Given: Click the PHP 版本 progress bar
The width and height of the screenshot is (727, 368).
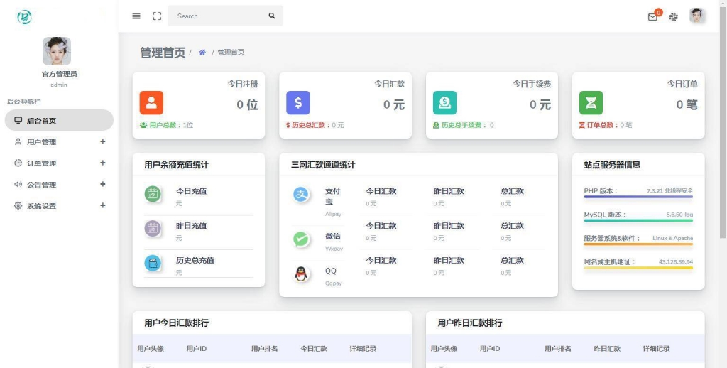Looking at the screenshot, I should 638,197.
